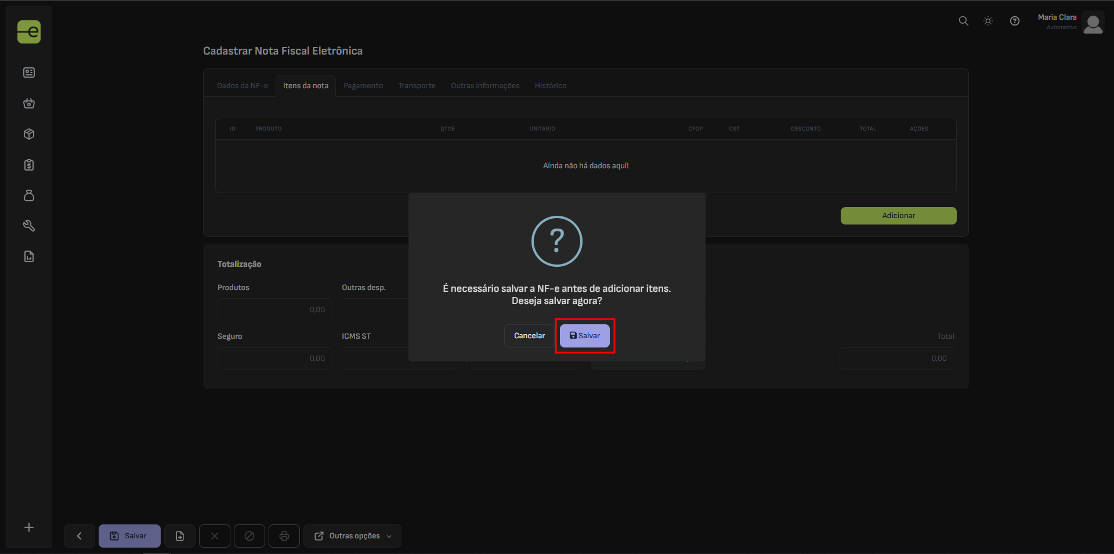
Task: Click the plus icon at sidebar bottom
Action: pyautogui.click(x=29, y=527)
